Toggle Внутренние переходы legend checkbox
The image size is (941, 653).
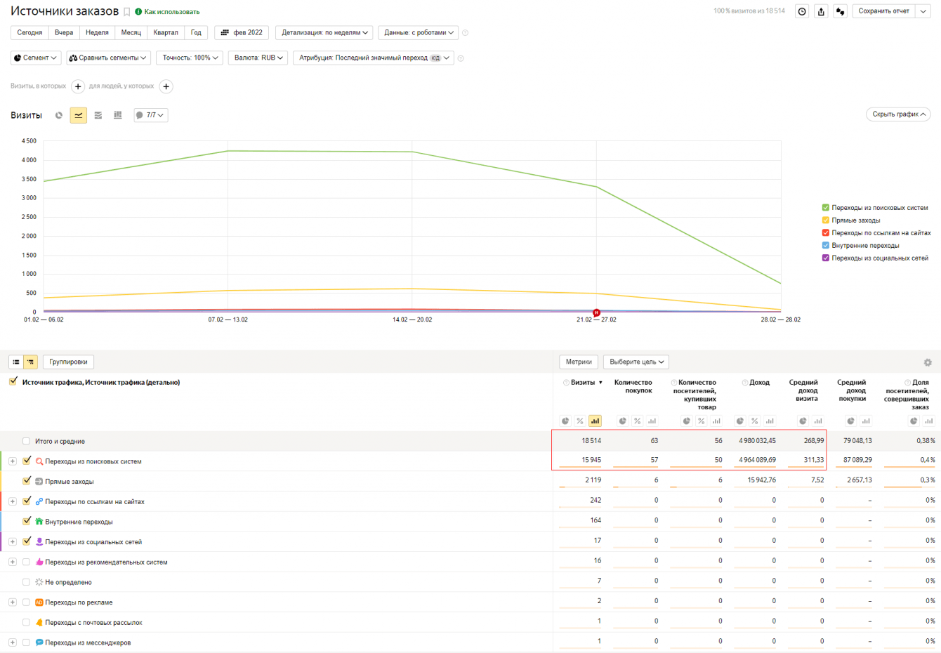[826, 245]
